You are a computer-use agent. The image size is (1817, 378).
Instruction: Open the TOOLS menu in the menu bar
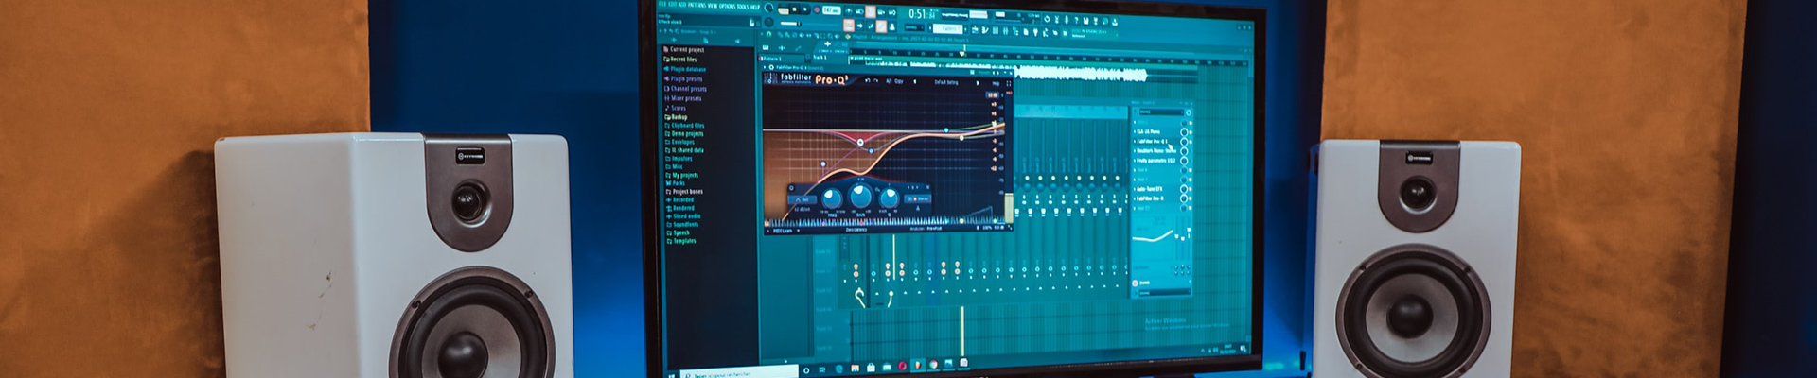743,6
